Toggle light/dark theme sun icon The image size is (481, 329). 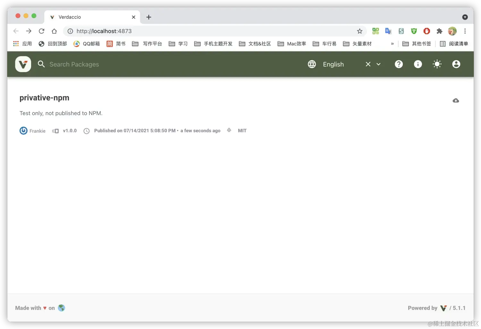pos(437,64)
